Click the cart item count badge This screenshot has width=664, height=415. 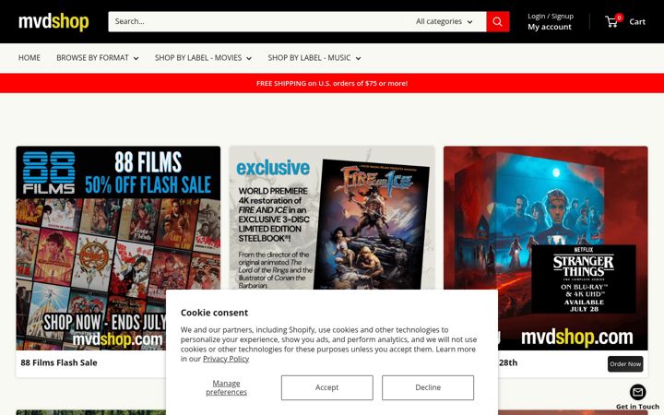tap(619, 18)
